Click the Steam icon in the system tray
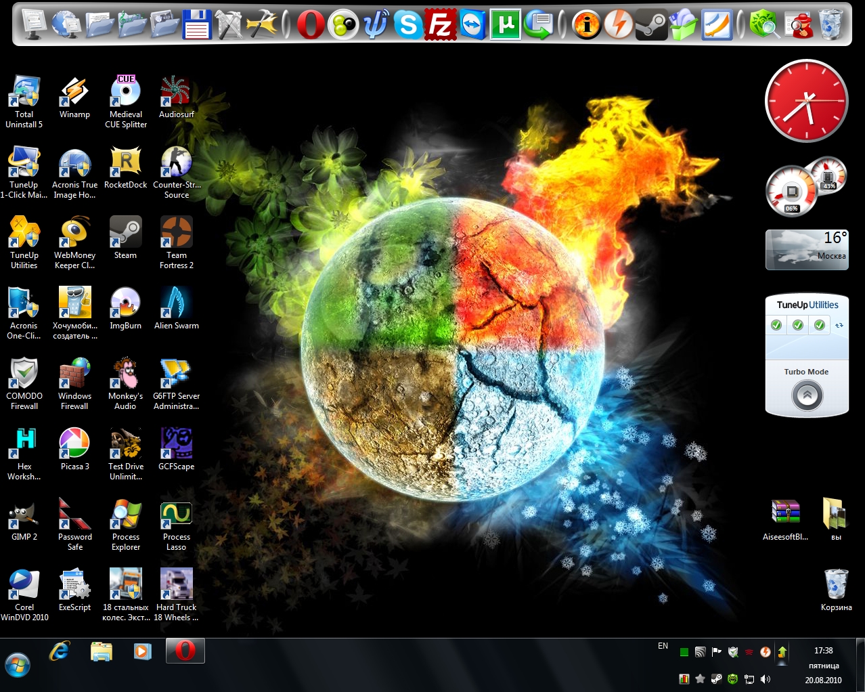This screenshot has height=692, width=865. click(x=717, y=679)
